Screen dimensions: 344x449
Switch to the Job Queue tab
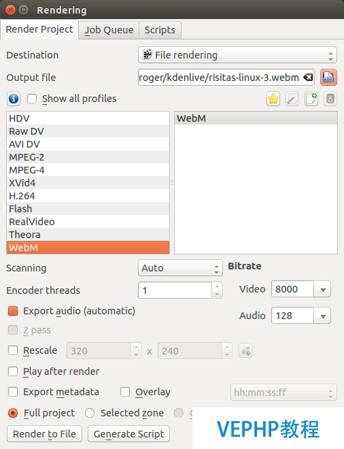pos(109,30)
